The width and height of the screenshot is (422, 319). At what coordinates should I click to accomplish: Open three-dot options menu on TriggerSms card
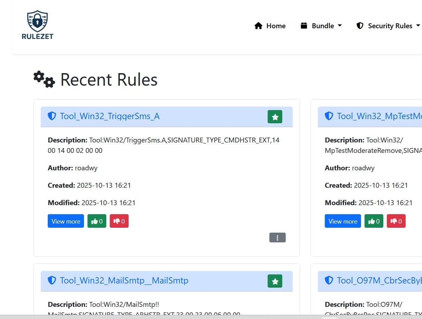(x=277, y=238)
